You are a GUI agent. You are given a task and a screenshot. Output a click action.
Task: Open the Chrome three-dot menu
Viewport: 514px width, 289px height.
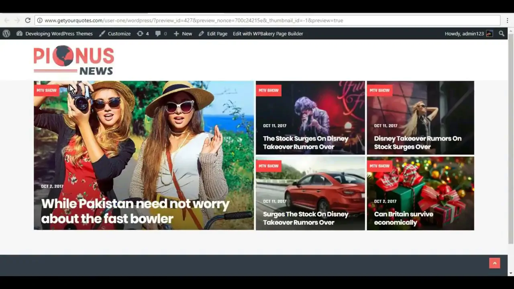pos(508,20)
